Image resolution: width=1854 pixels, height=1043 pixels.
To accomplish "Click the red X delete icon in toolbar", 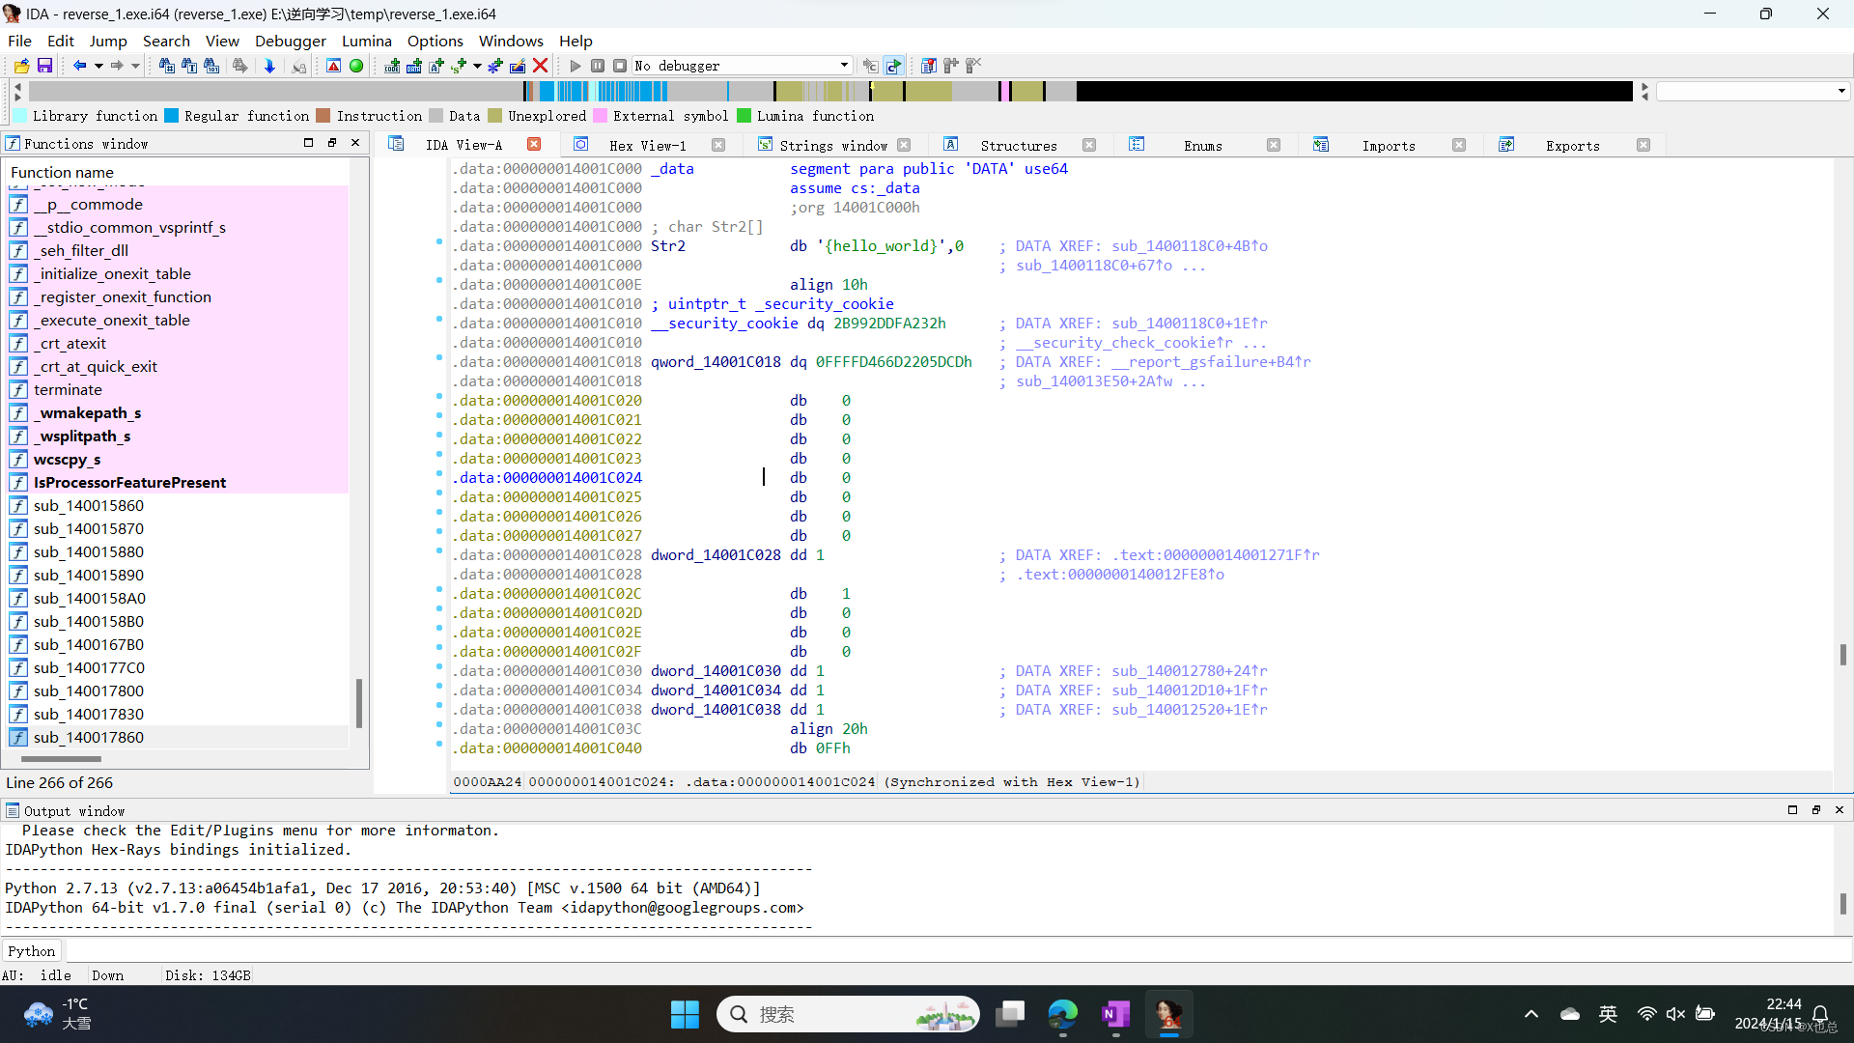I will coord(541,66).
